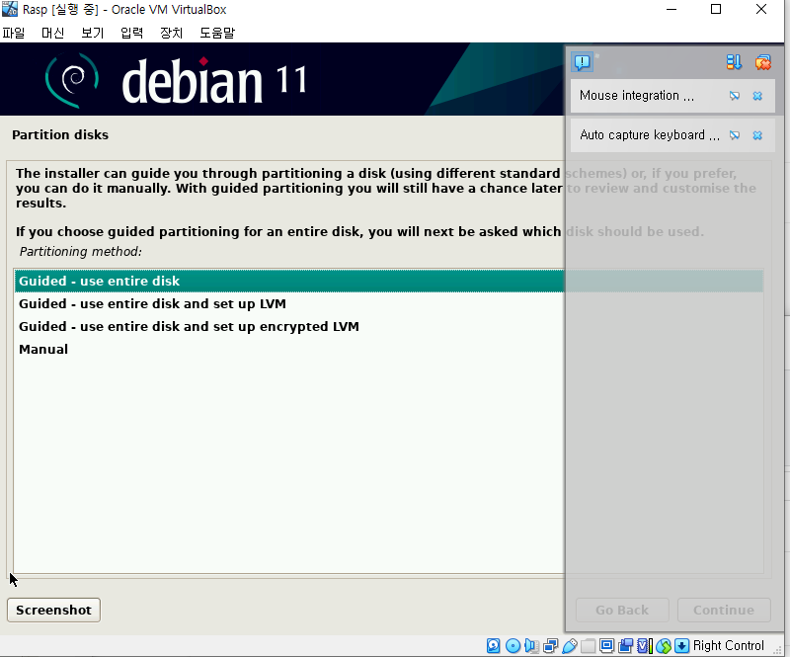Image resolution: width=790 pixels, height=657 pixels.
Task: Toggle the notification center speech bubble icon
Action: tap(583, 62)
